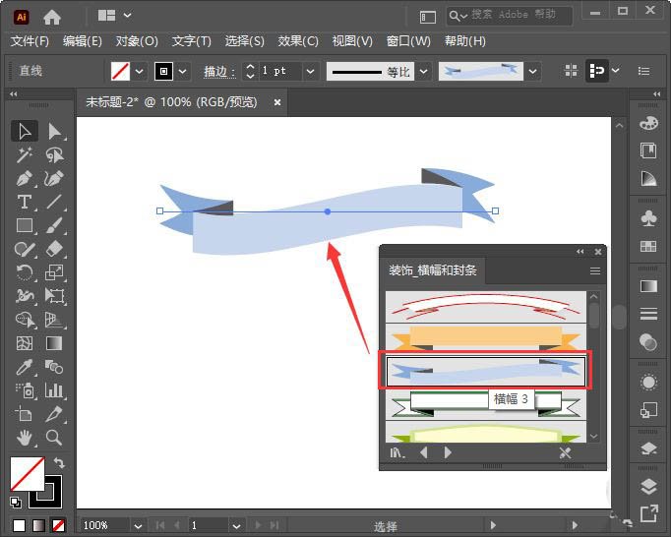Open variable width profile dropdown
The height and width of the screenshot is (537, 671).
tap(424, 71)
